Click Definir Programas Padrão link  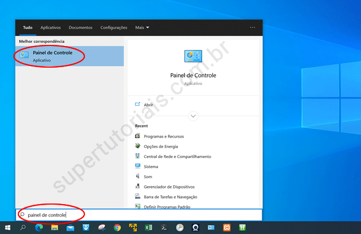point(167,207)
